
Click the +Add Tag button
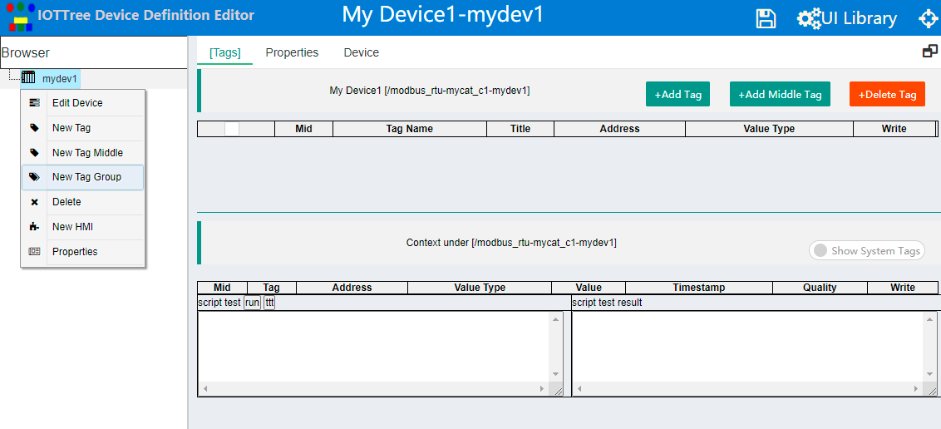[677, 94]
